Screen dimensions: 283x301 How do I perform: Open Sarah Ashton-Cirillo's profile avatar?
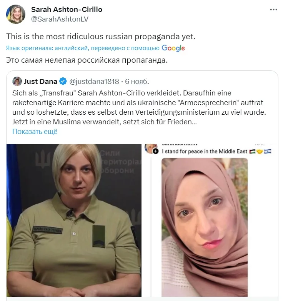tap(16, 14)
